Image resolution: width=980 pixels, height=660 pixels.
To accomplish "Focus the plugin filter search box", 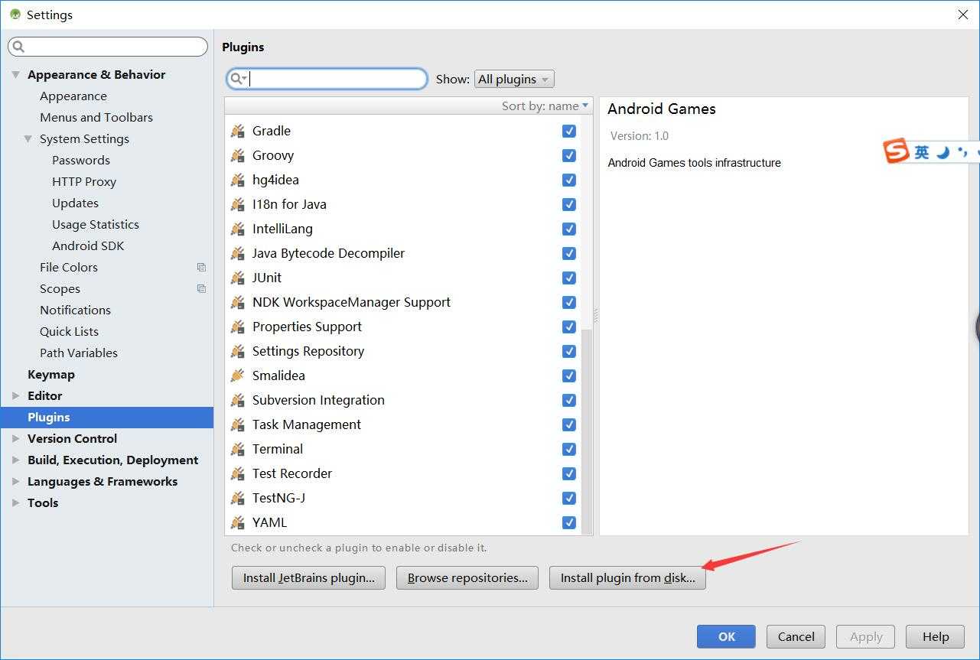I will [327, 79].
